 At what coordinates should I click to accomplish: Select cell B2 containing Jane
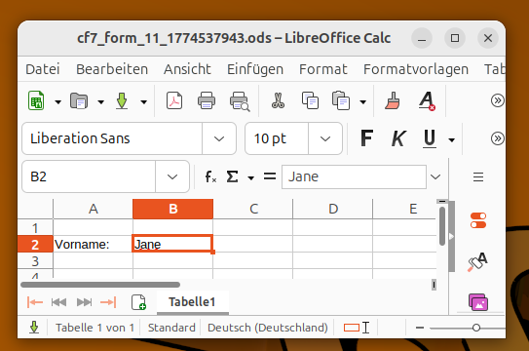pyautogui.click(x=172, y=244)
